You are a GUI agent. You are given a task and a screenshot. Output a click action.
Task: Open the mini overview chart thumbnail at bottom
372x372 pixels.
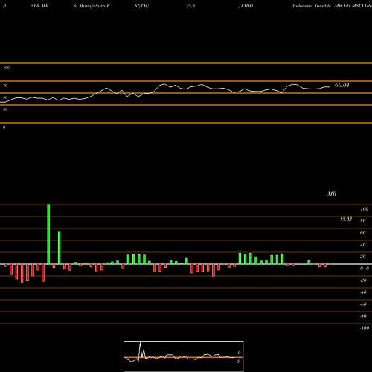184,356
